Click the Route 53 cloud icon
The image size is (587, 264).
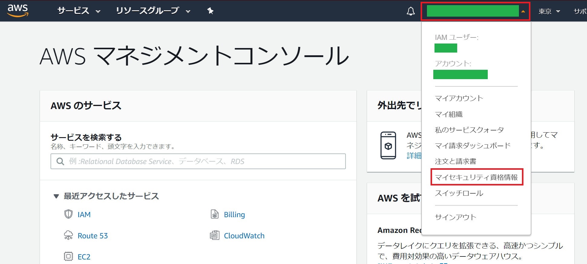(x=69, y=236)
